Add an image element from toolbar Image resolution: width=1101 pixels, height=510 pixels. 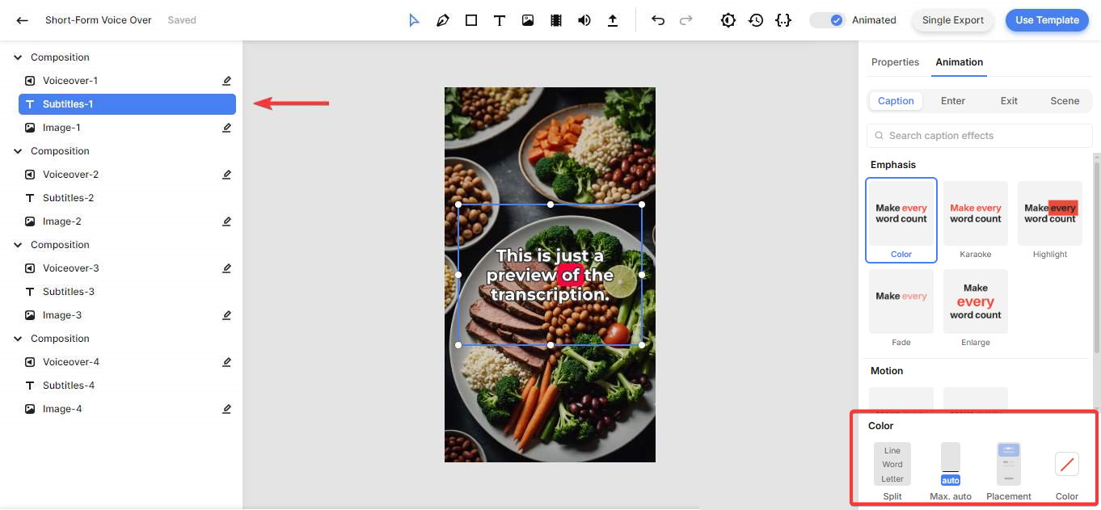pos(528,20)
